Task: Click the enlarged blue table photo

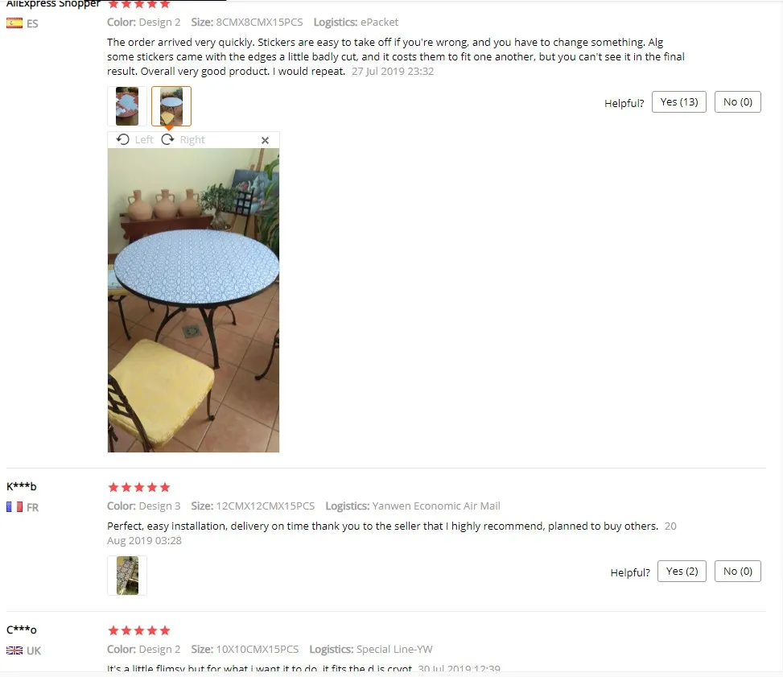Action: click(x=193, y=300)
